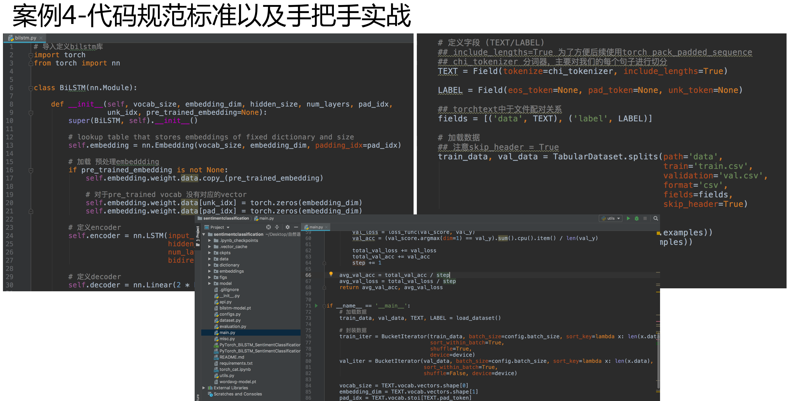Image resolution: width=807 pixels, height=401 pixels.
Task: Switch to the bilstm.py editor tab
Action: (23, 38)
